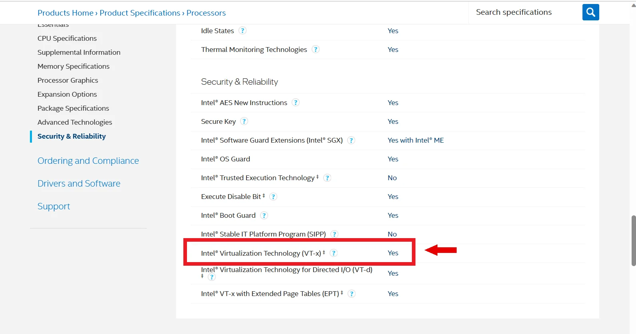Viewport: 636px width, 334px height.
Task: Navigate to Drivers and Software
Action: pyautogui.click(x=79, y=183)
